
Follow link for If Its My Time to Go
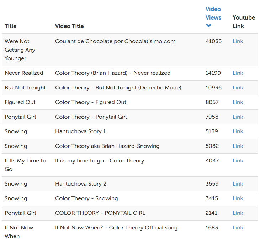238,161
